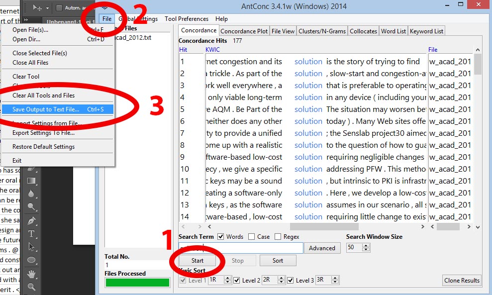492x295 pixels.
Task: Click the concordance list scroll-down arrow
Action: click(x=478, y=227)
